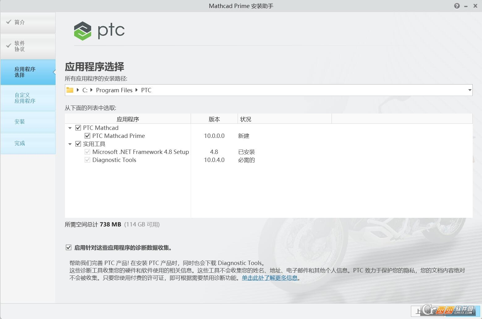Uncheck PTC Mathcad Prime application checkbox
This screenshot has width=482, height=319.
coord(87,136)
